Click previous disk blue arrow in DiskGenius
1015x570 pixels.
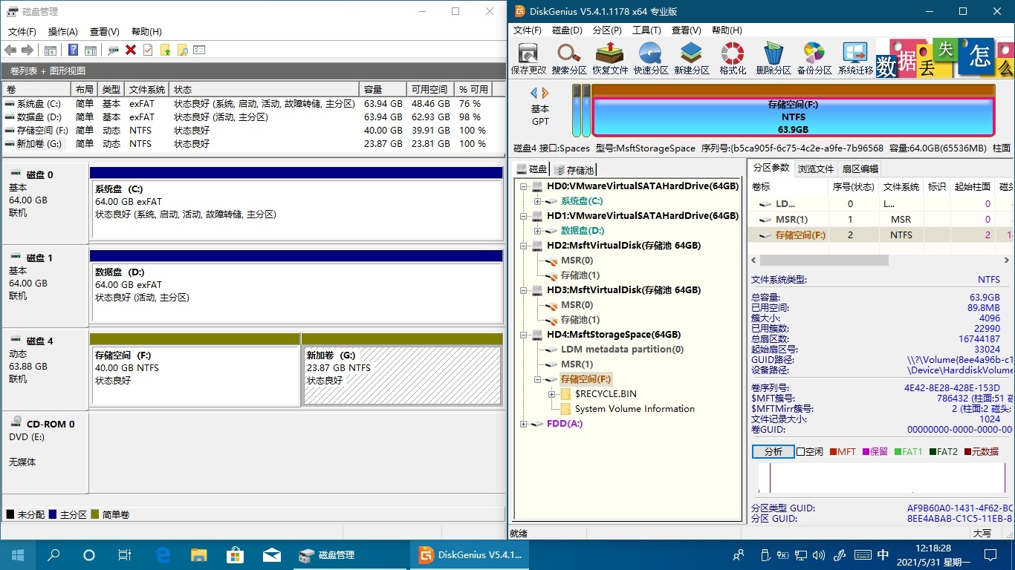click(534, 93)
